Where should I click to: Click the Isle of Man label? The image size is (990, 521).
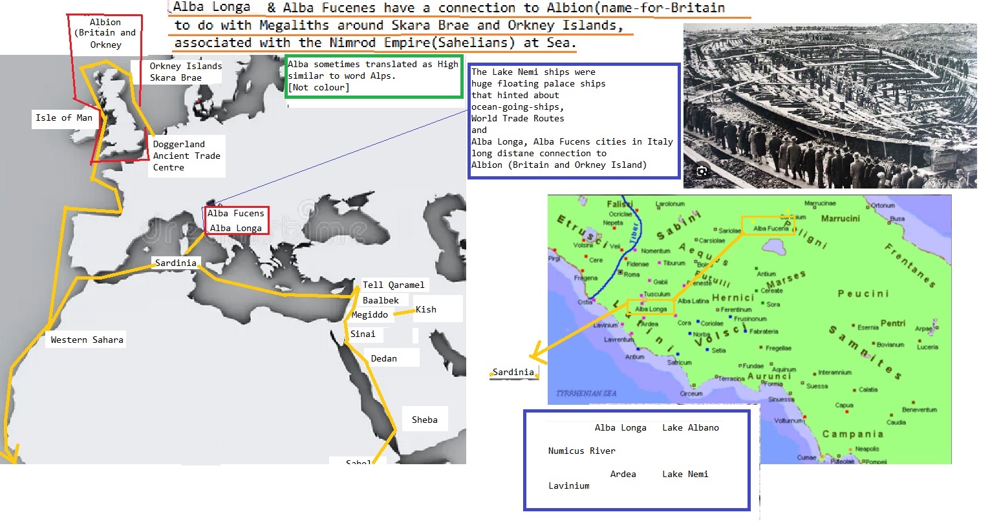click(x=63, y=117)
